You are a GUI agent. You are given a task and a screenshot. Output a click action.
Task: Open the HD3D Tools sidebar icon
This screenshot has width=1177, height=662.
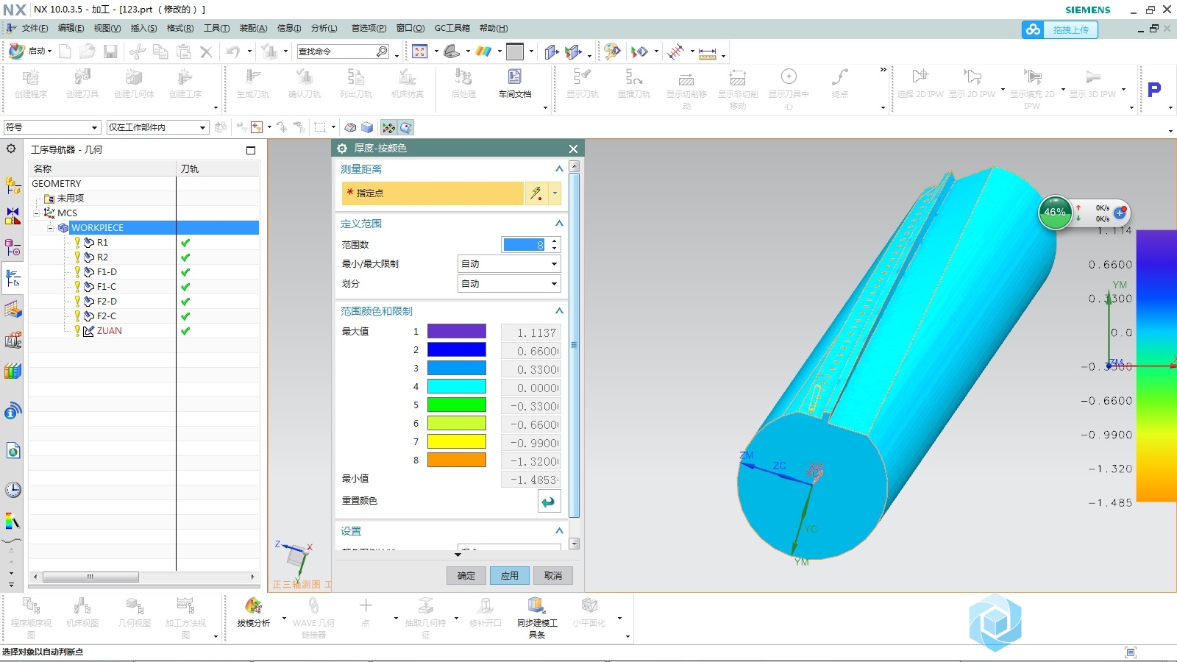(x=13, y=410)
